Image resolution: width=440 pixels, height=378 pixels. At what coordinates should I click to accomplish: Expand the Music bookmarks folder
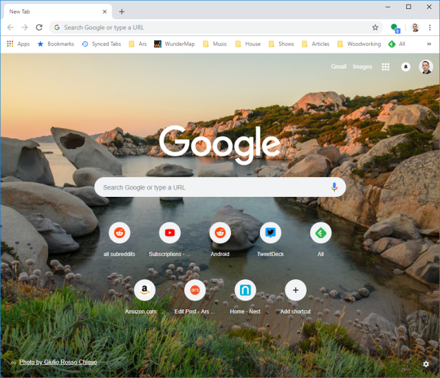pos(214,44)
